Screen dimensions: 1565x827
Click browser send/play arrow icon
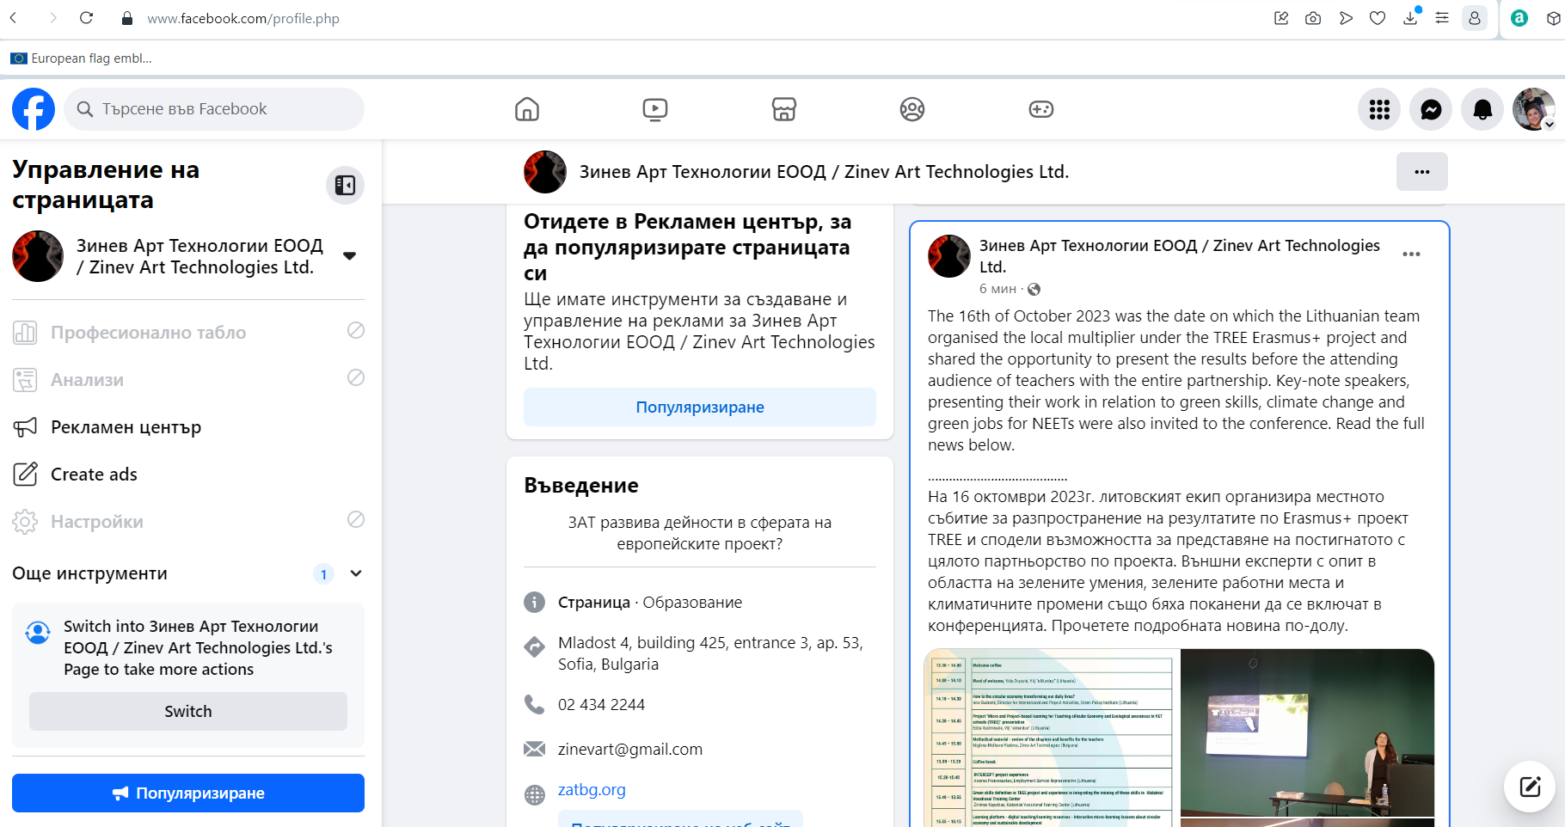(1346, 18)
